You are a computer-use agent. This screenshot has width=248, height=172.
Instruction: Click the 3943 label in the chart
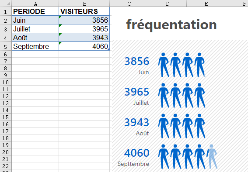point(136,122)
